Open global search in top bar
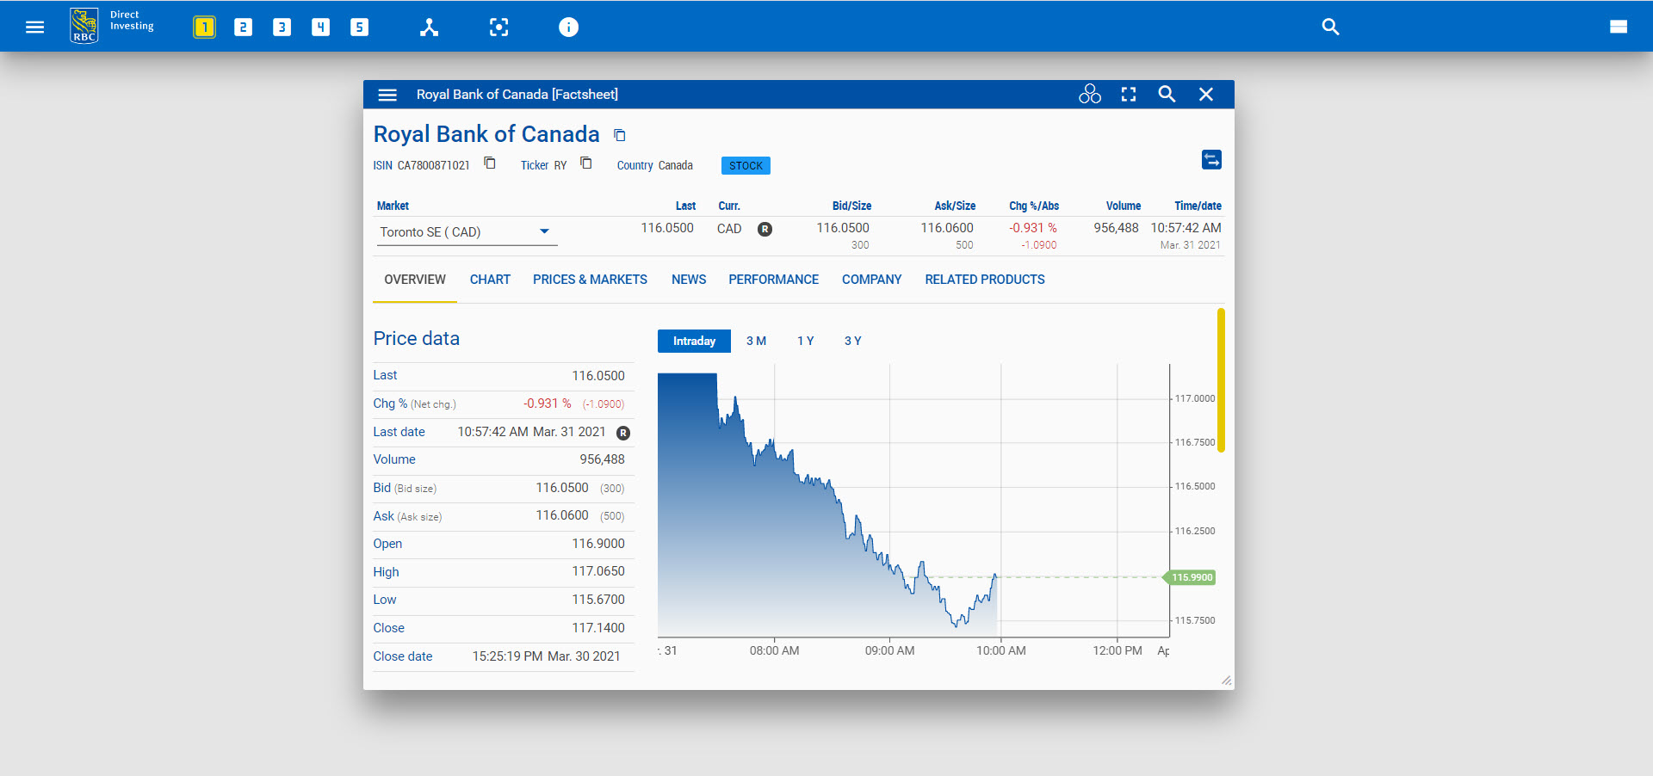 (1330, 28)
